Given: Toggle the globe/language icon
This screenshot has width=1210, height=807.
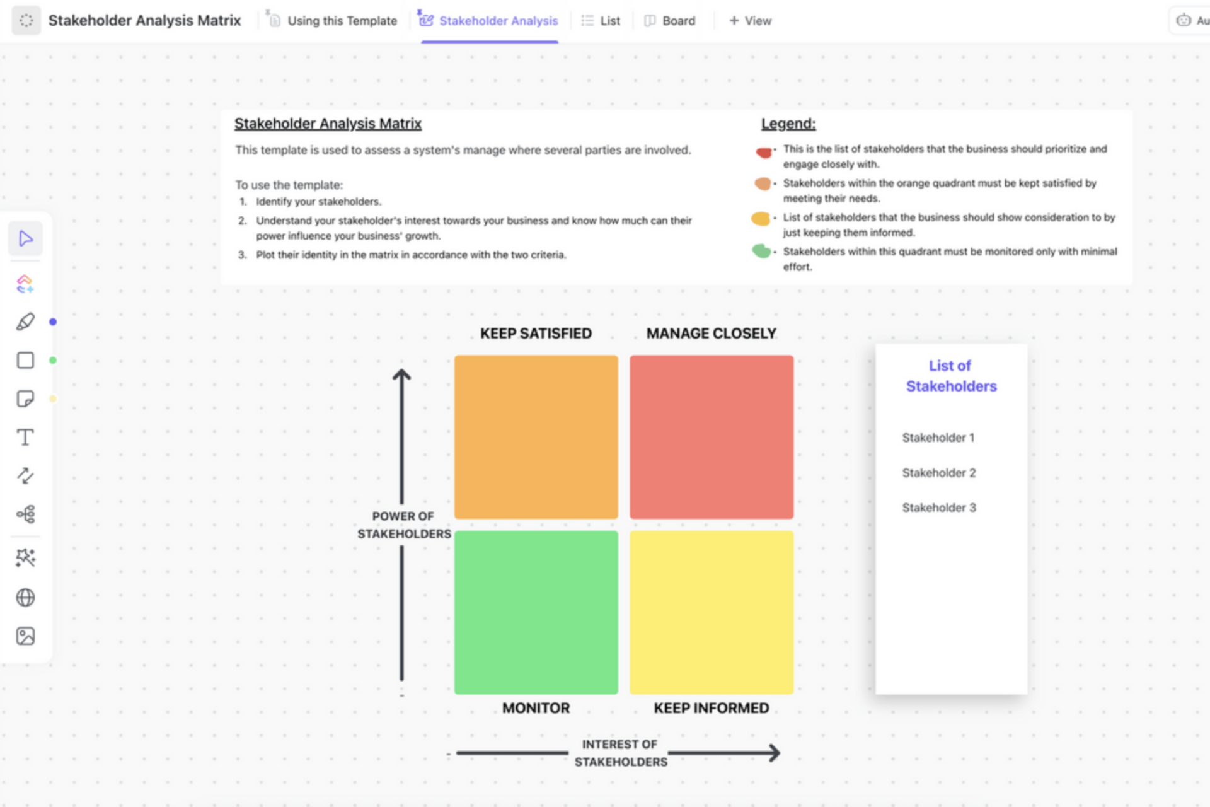Looking at the screenshot, I should (x=25, y=597).
